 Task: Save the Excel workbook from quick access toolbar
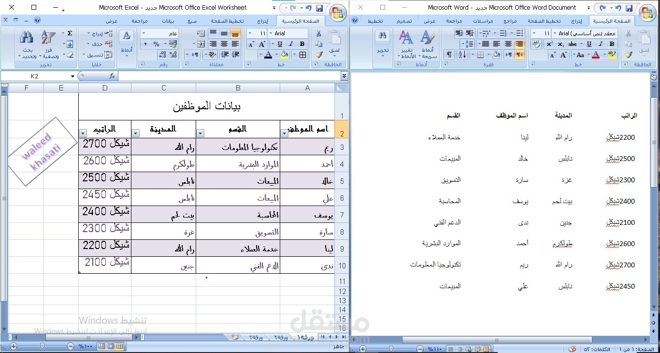tap(319, 8)
